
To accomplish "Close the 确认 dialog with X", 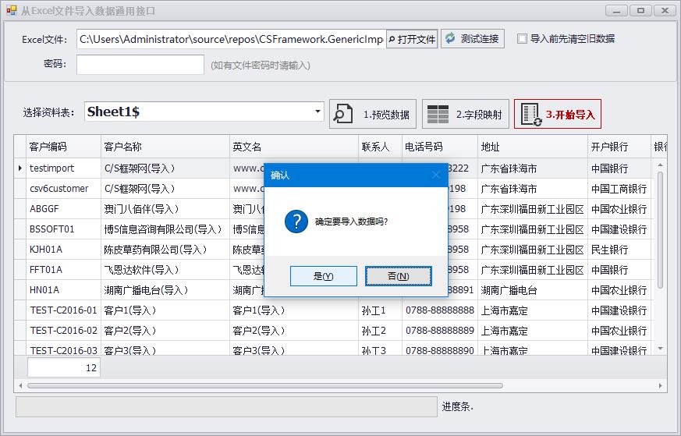I will (x=436, y=175).
